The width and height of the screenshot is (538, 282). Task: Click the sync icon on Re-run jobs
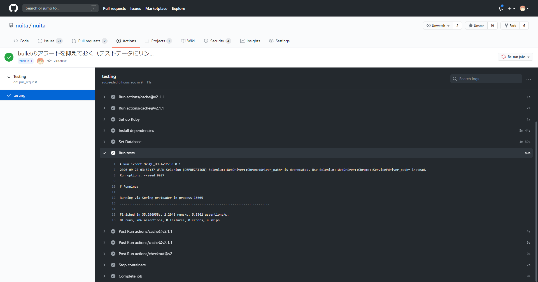point(504,57)
